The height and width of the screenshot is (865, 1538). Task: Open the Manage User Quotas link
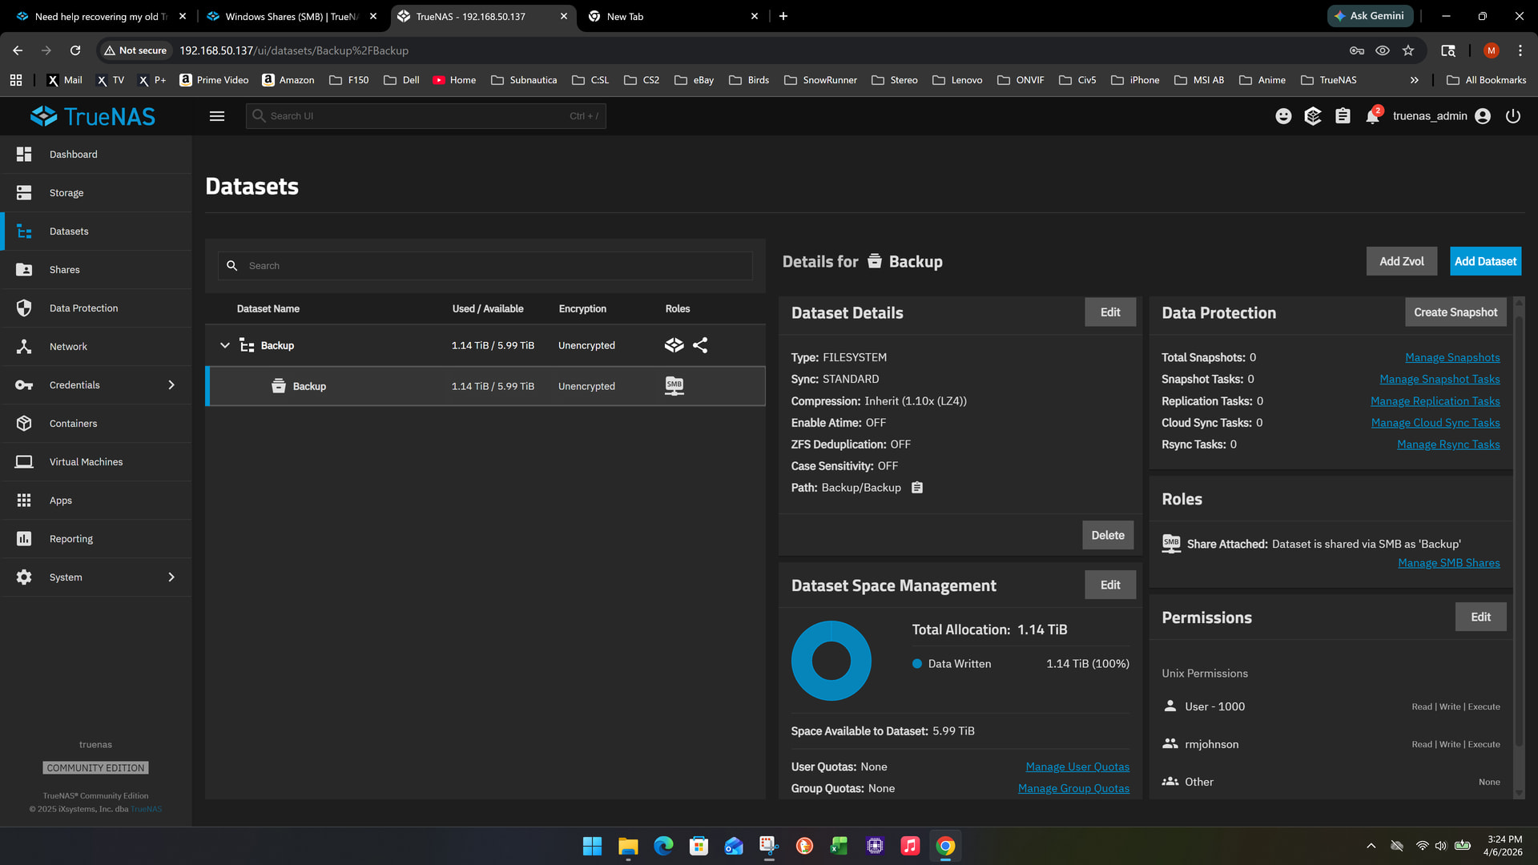point(1077,767)
